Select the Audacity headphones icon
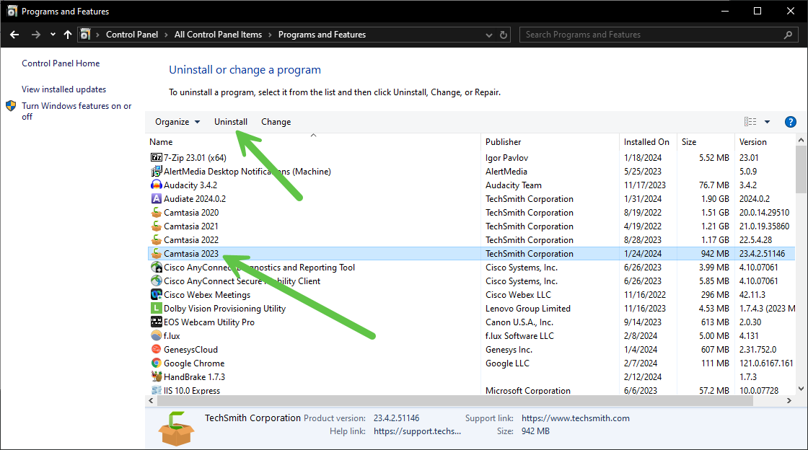Image resolution: width=808 pixels, height=450 pixels. (157, 185)
